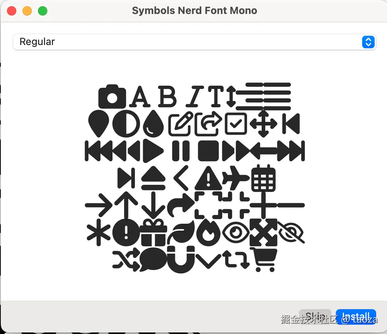Click the airplane glyph
387x334 pixels.
[236, 178]
